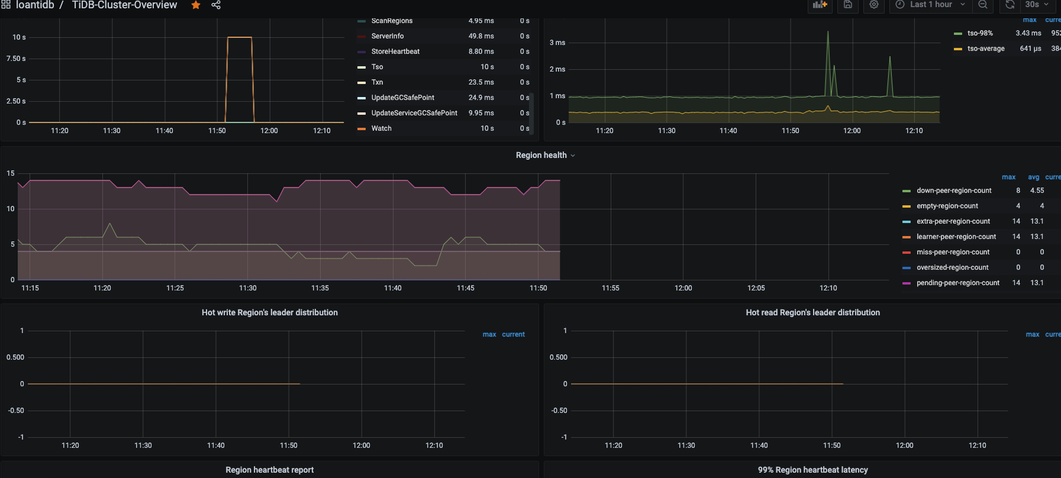1061x478 pixels.
Task: Click the pending-peer-region-count color swatch
Action: (906, 283)
